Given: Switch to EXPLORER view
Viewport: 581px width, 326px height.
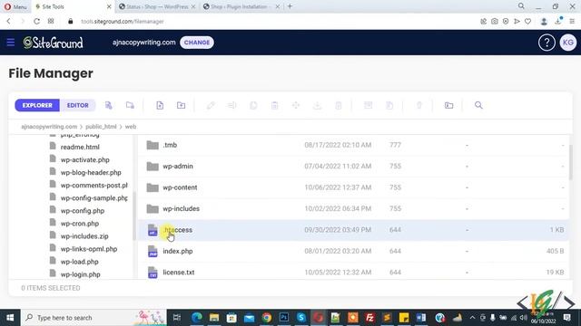Looking at the screenshot, I should pyautogui.click(x=37, y=105).
